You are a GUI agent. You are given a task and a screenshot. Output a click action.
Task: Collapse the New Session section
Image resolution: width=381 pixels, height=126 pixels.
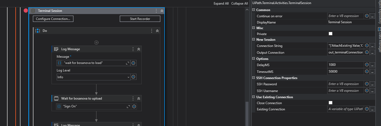pyautogui.click(x=253, y=39)
